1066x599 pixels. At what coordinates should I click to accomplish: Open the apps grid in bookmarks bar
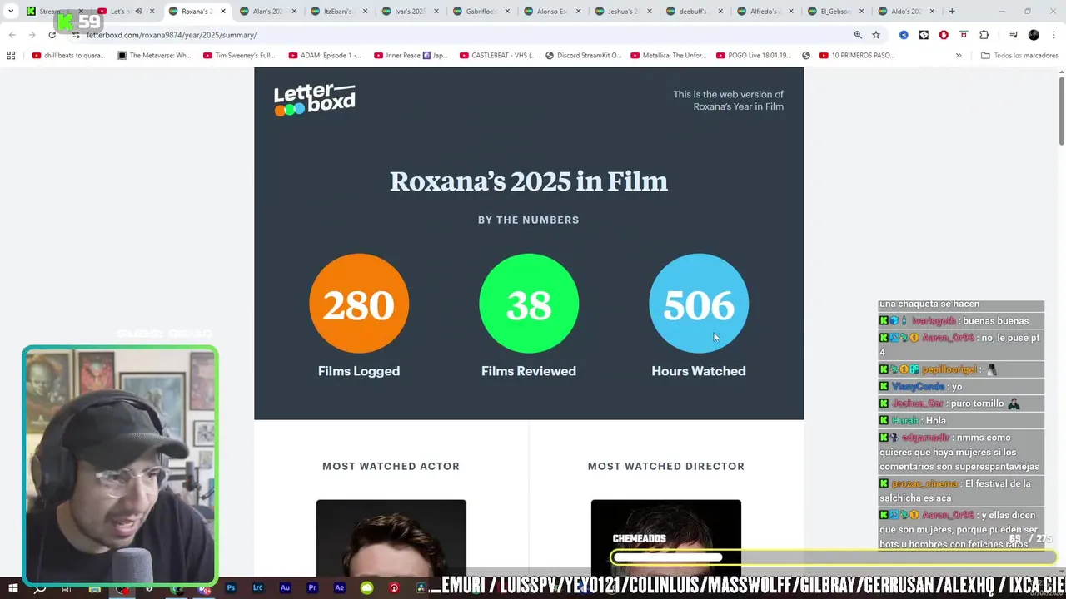click(11, 56)
